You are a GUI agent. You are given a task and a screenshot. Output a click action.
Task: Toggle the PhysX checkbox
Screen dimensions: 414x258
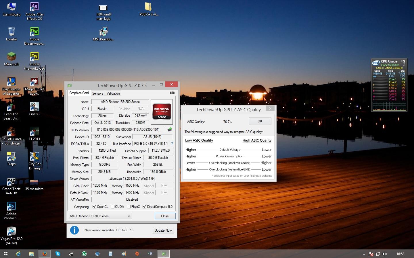click(129, 207)
